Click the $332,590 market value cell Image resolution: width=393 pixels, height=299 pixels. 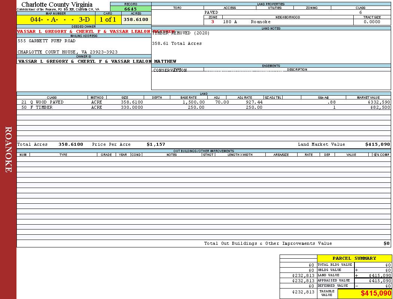coord(378,102)
